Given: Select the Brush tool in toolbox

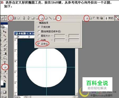Looking at the screenshot, I should 5,45.
